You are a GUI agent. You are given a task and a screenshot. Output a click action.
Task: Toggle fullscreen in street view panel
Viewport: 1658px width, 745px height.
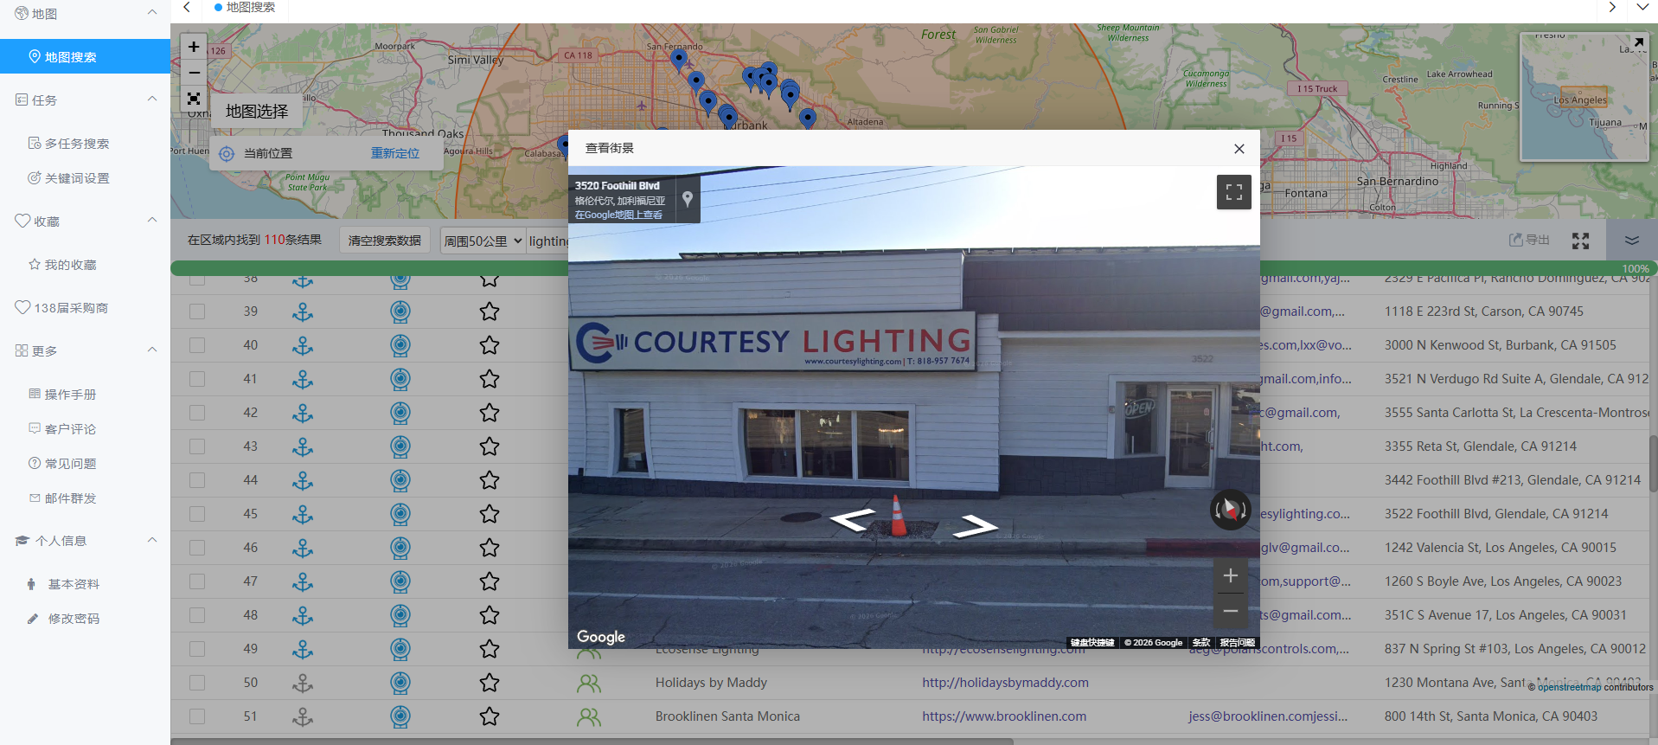click(1233, 192)
